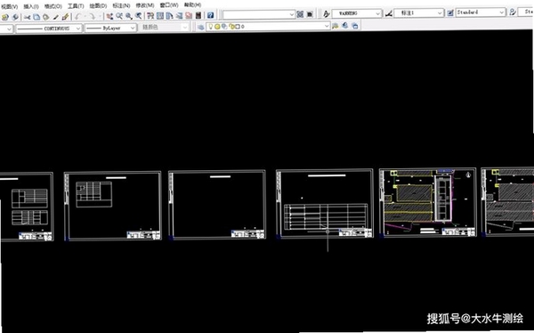Toggle layer 0 lock icon
Viewport: 534px width, 333px height.
tap(231, 26)
